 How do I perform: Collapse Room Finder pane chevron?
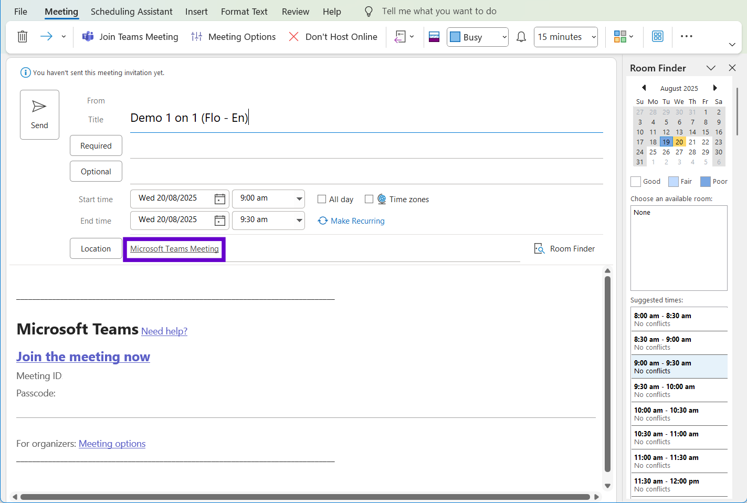tap(711, 68)
